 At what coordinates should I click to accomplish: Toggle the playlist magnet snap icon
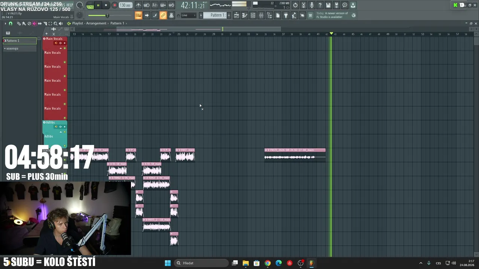pyautogui.click(x=10, y=24)
